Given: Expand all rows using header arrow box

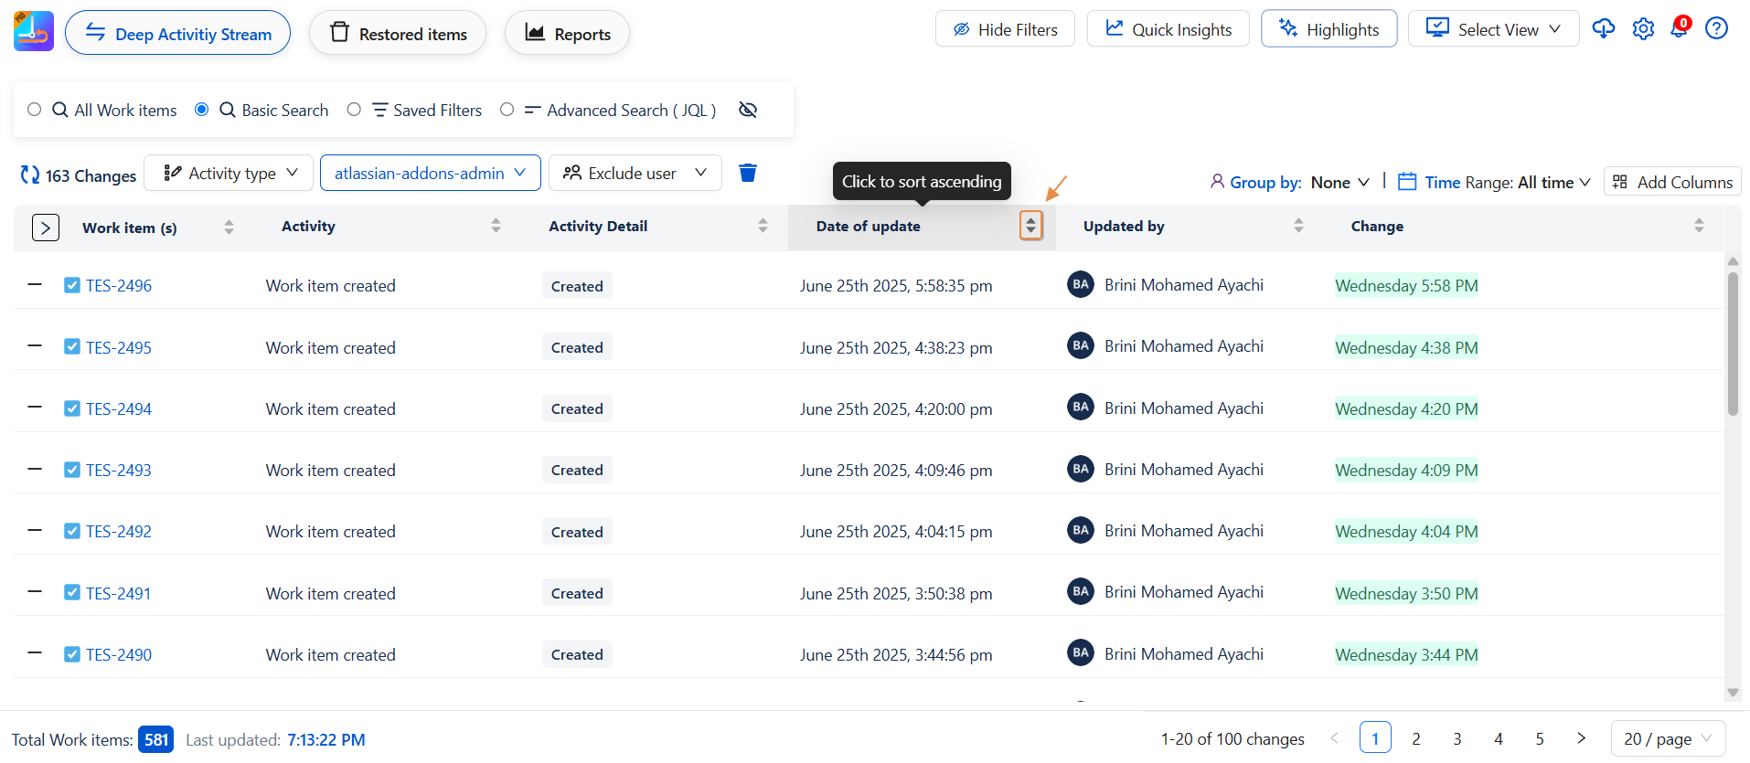Looking at the screenshot, I should [x=46, y=228].
